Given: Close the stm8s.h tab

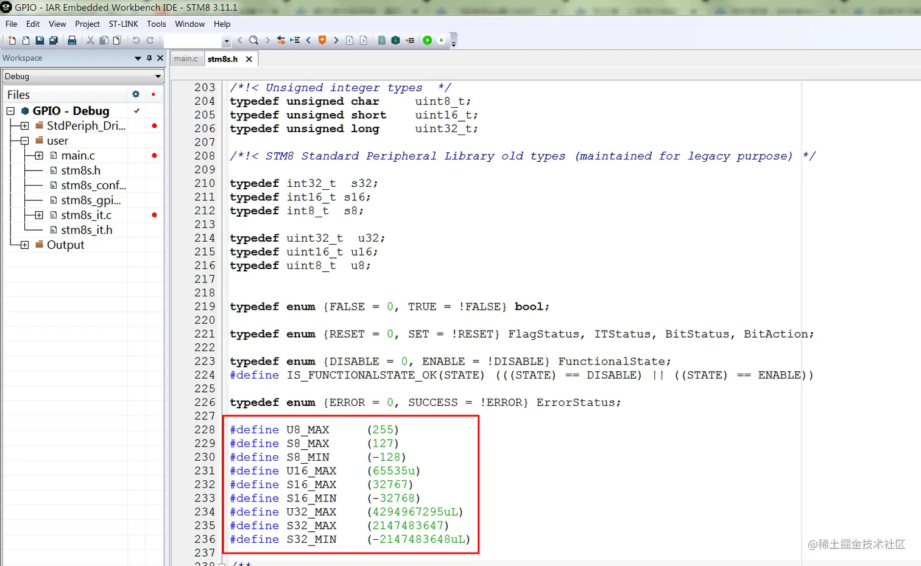Looking at the screenshot, I should coord(249,59).
